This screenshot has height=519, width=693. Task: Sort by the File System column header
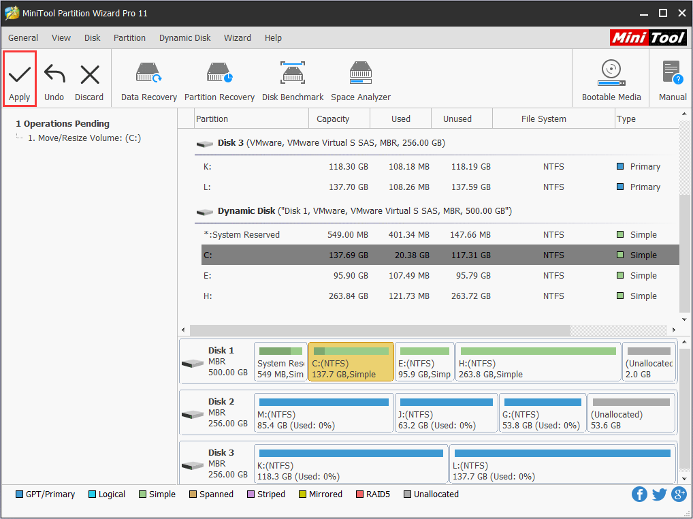tap(553, 119)
